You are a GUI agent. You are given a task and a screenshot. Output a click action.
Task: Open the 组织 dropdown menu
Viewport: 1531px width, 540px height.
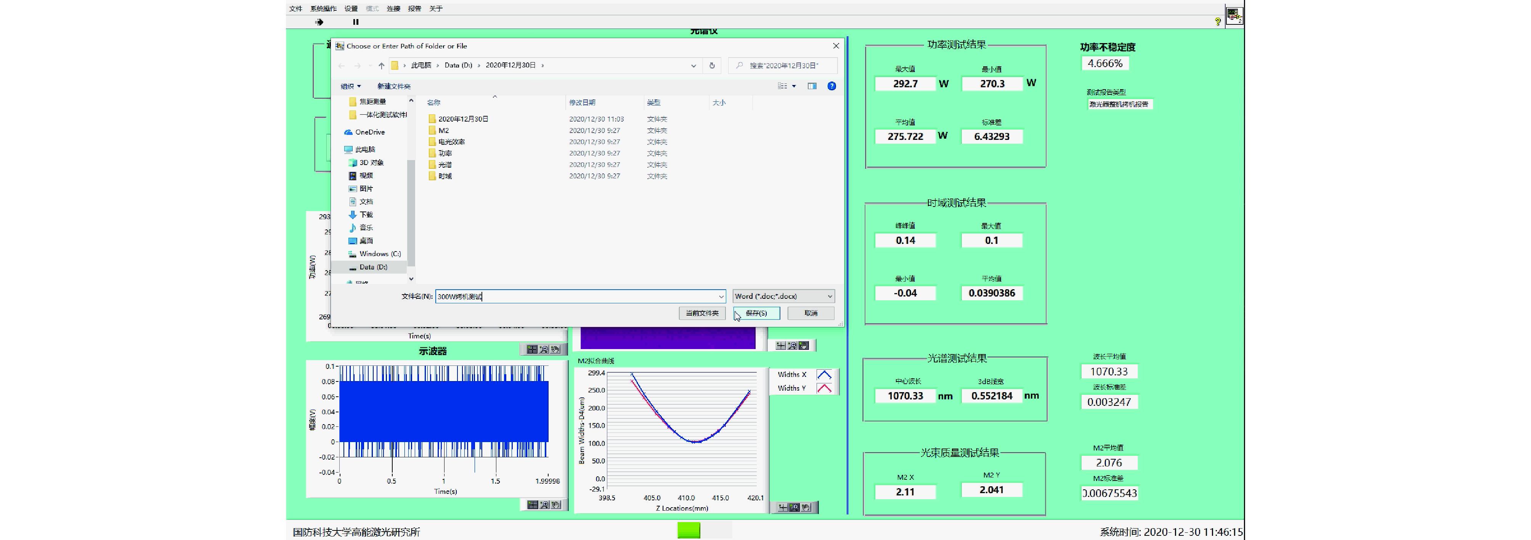(x=350, y=86)
